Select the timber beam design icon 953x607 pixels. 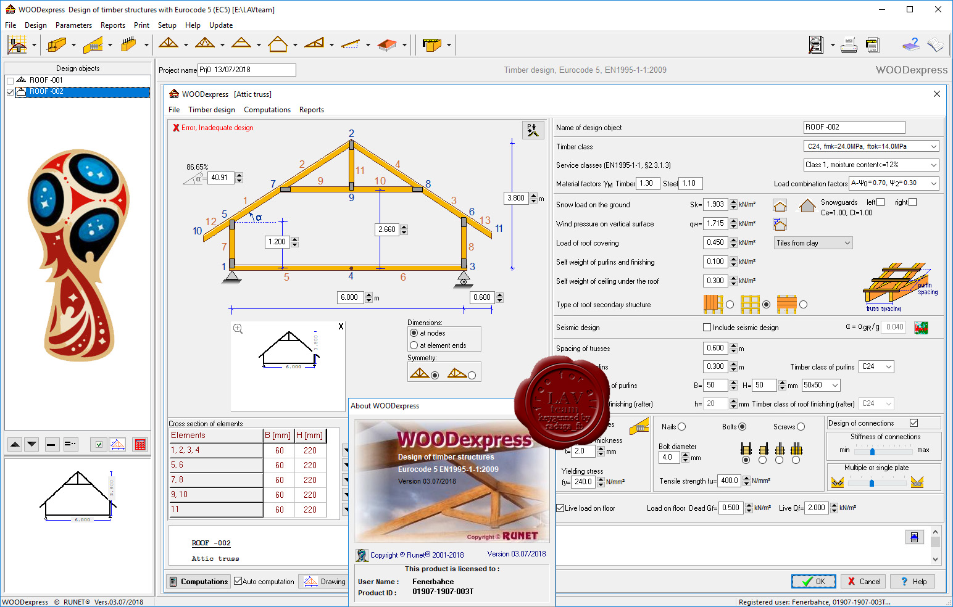(56, 44)
